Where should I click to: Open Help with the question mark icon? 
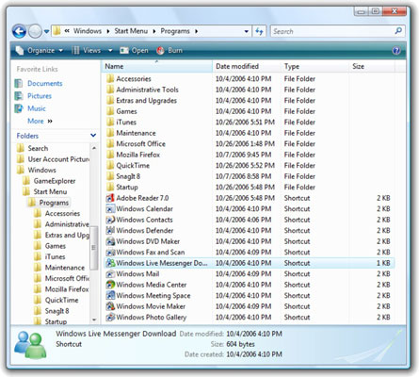396,50
